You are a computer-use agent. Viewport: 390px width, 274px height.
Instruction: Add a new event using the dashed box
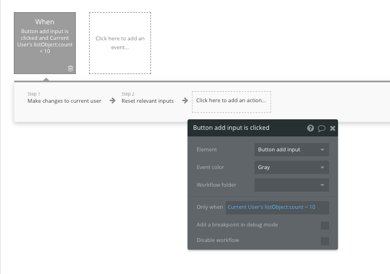(120, 43)
